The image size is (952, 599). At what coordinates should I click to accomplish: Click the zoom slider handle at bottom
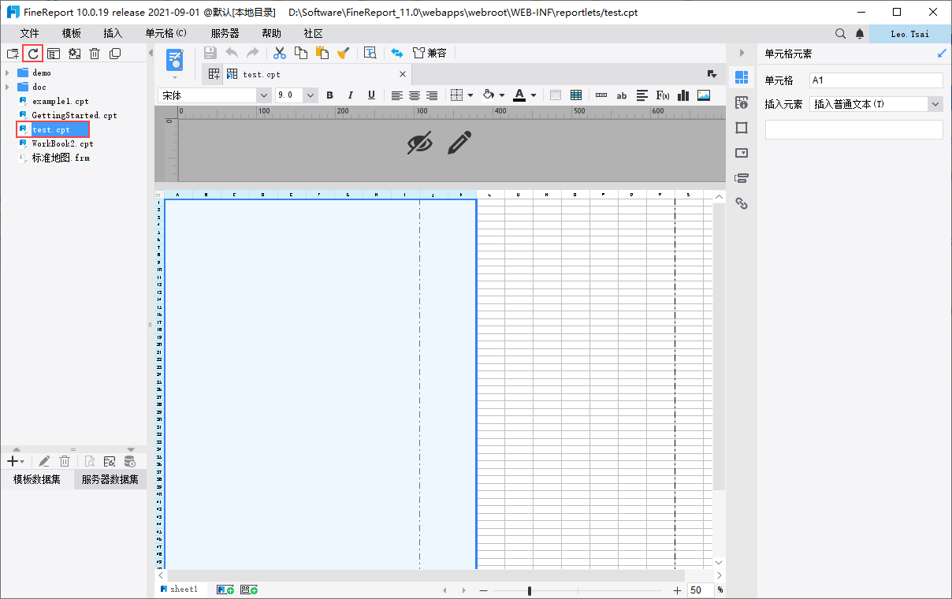pos(530,590)
